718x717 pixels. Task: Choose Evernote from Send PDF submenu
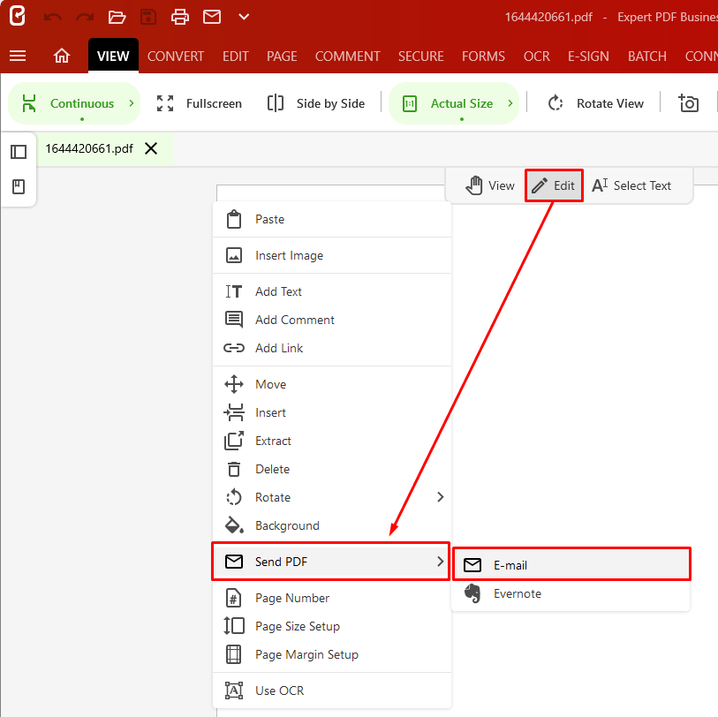518,593
